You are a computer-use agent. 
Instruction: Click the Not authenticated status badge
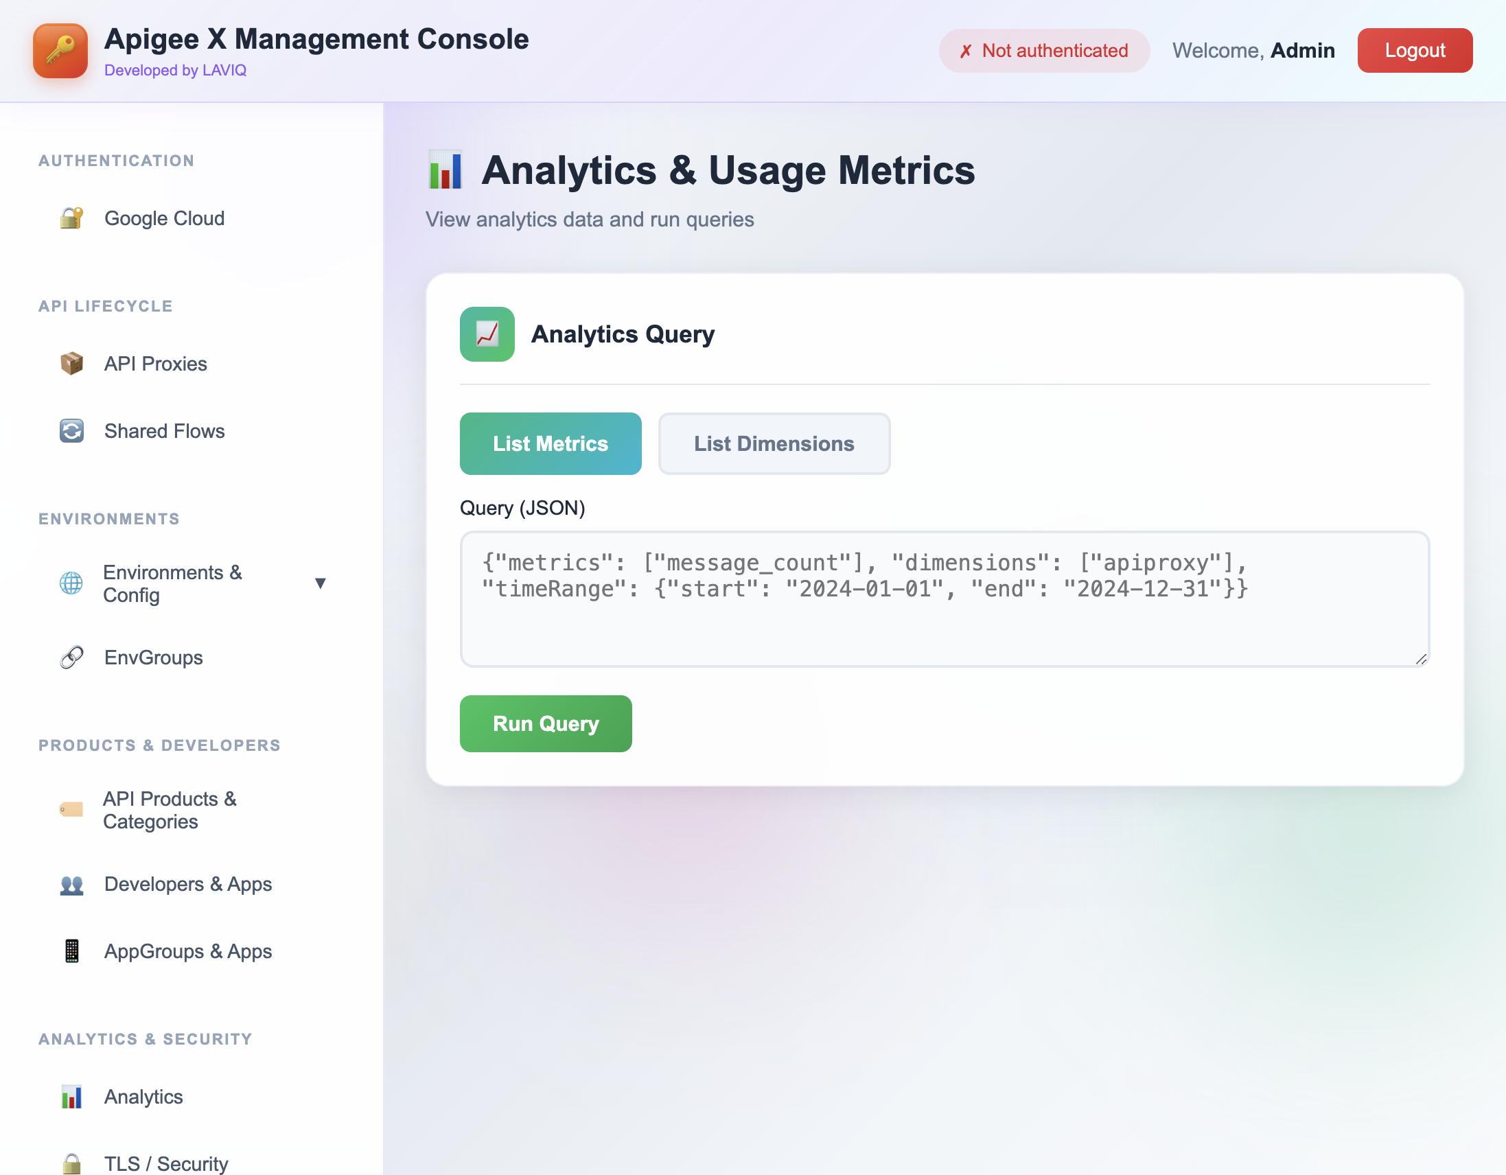pyautogui.click(x=1043, y=50)
